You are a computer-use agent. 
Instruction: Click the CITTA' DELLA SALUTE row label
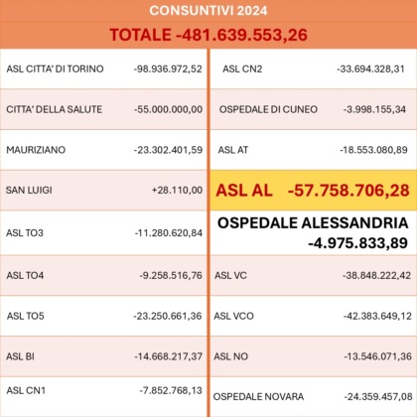pos(55,109)
